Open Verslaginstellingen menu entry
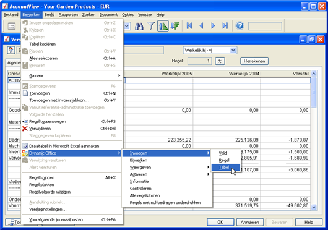 72,210
